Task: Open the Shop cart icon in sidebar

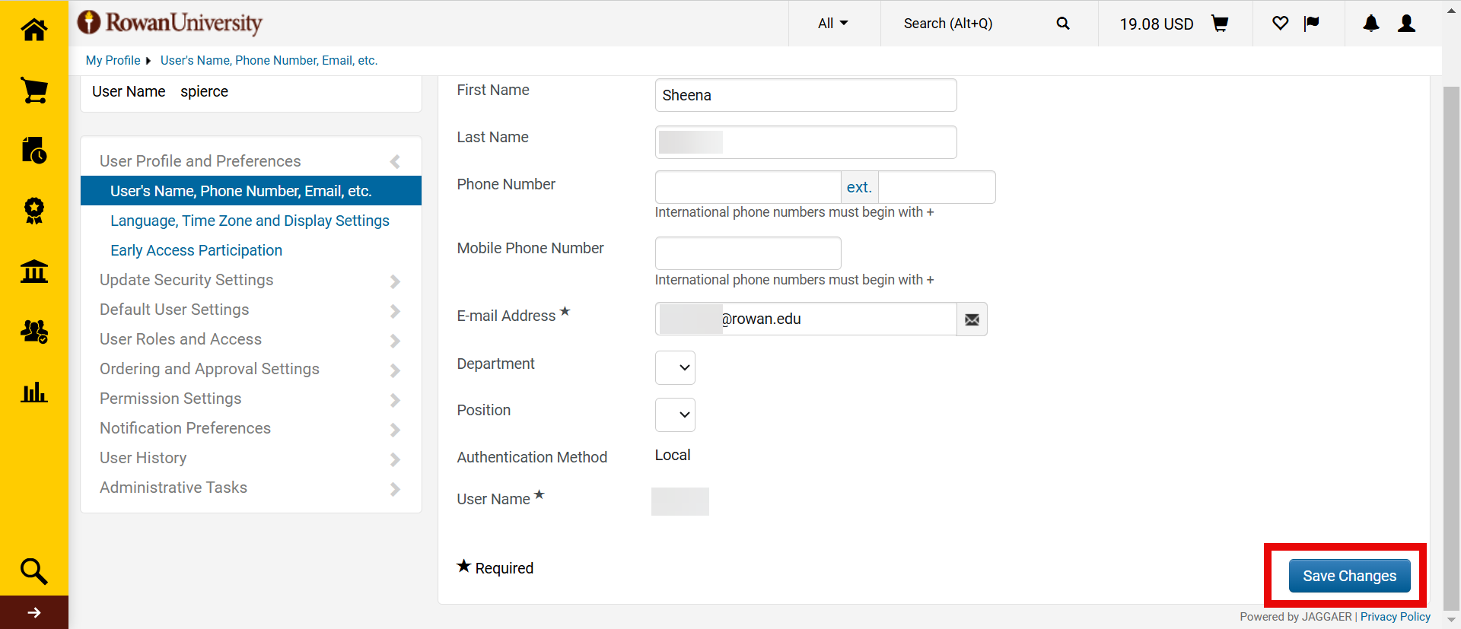Action: coord(34,91)
